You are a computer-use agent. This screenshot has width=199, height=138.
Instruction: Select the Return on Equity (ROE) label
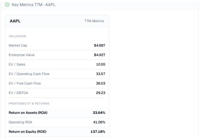pos(27,132)
